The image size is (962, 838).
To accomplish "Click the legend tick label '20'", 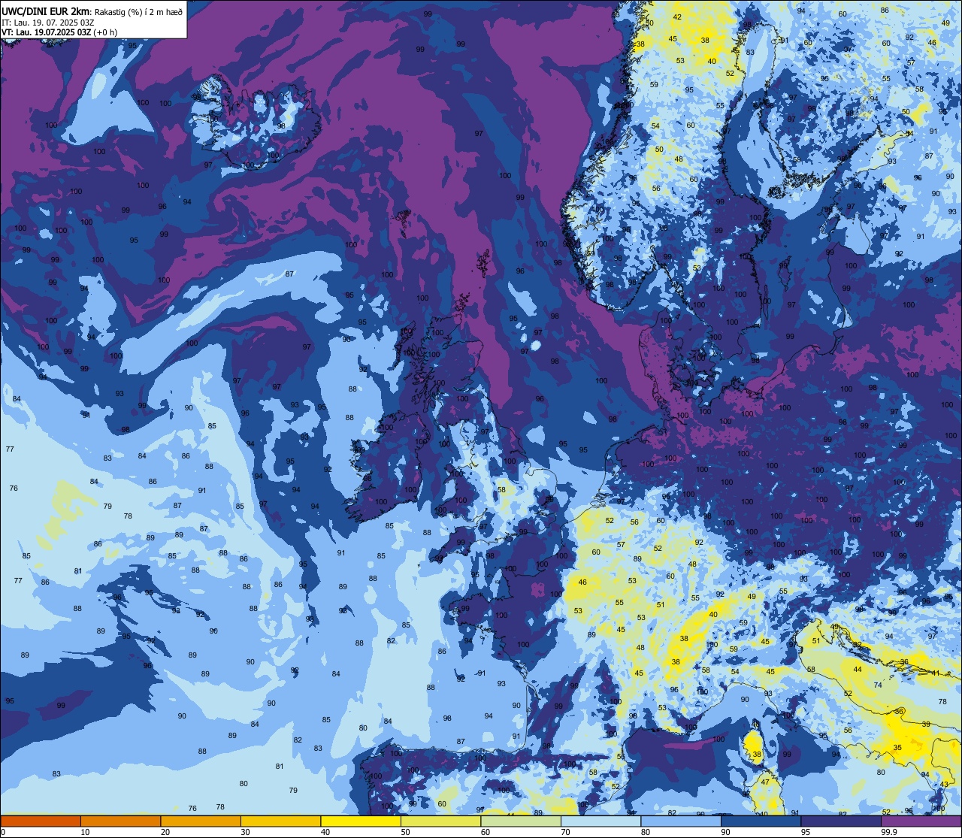I will pyautogui.click(x=165, y=832).
